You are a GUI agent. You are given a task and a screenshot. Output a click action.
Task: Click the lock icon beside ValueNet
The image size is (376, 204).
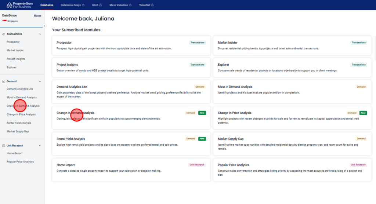152,5
